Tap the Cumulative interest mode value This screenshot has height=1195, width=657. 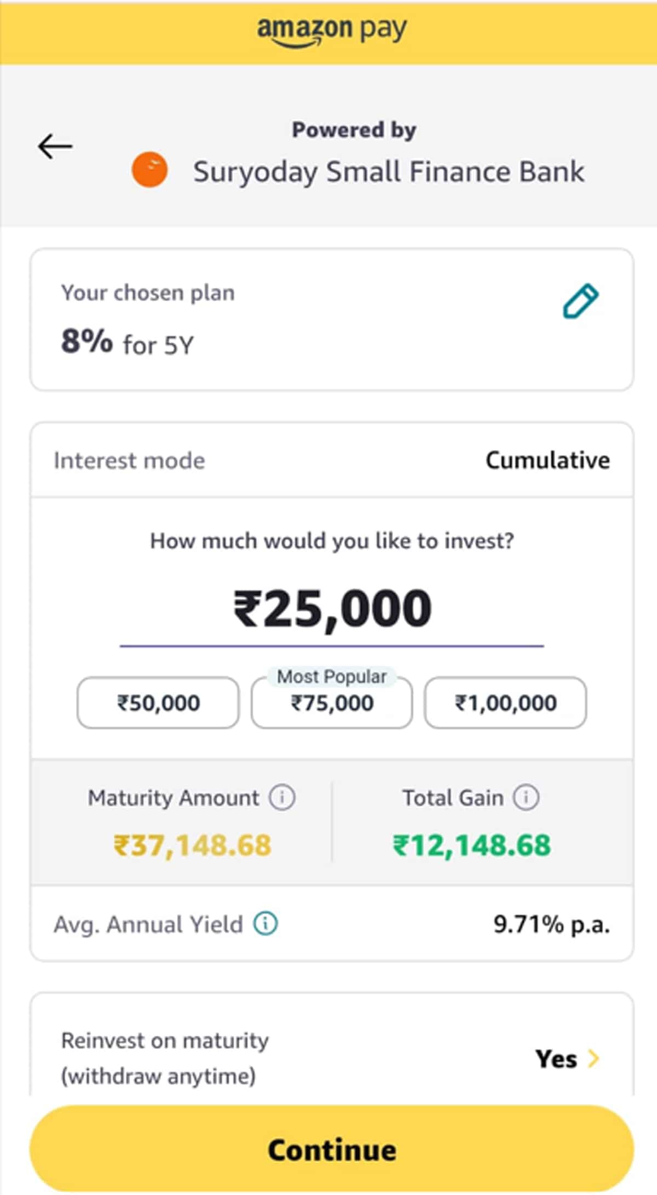click(x=547, y=460)
